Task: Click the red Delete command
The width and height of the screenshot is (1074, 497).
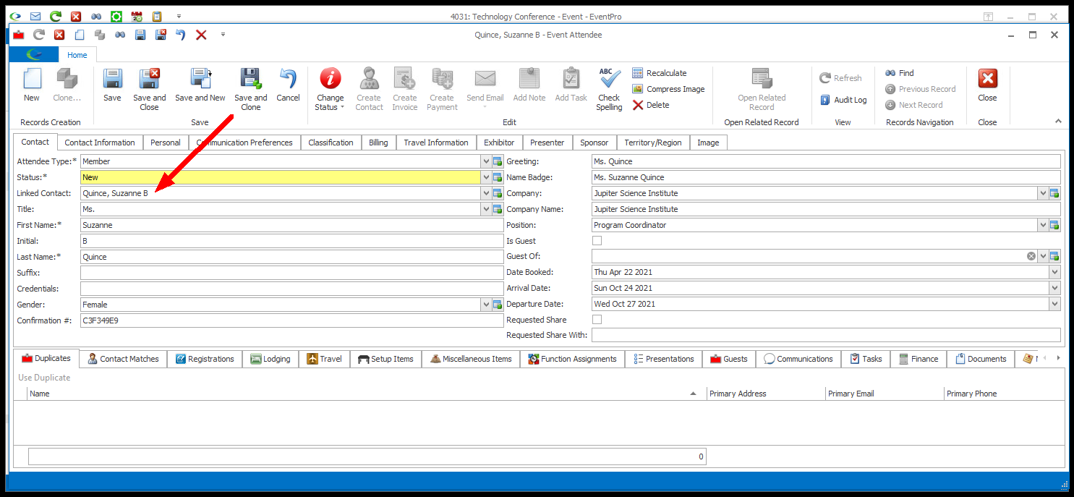Action: (651, 105)
